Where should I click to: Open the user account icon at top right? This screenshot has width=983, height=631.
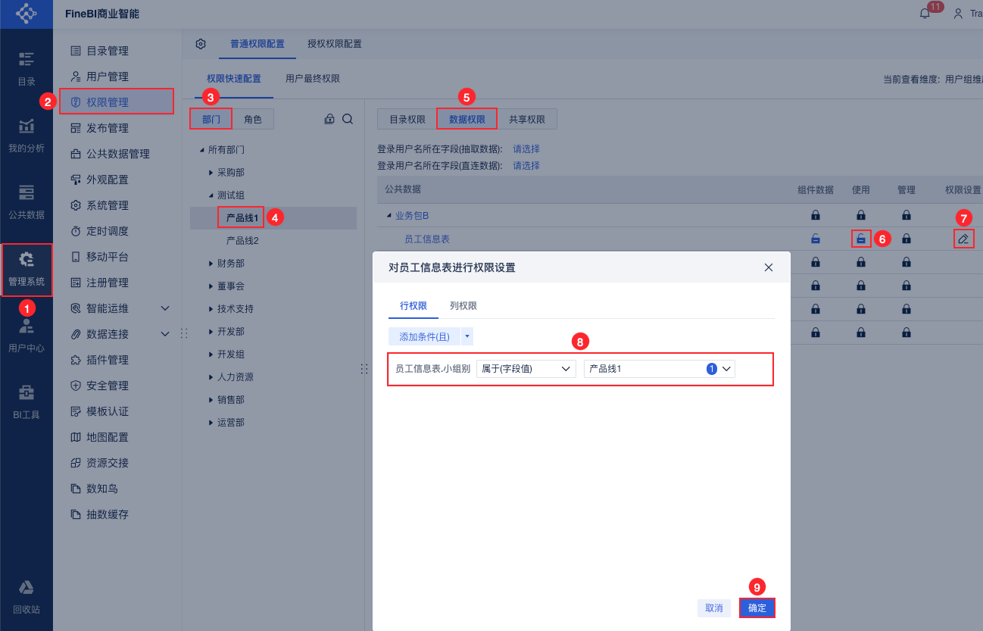point(958,14)
